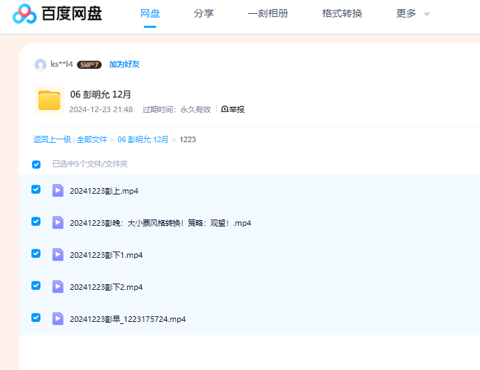Image resolution: width=480 pixels, height=370 pixels.
Task: Uncheck the checkbox for 20241223彭下2.mp4
Action: [x=36, y=286]
